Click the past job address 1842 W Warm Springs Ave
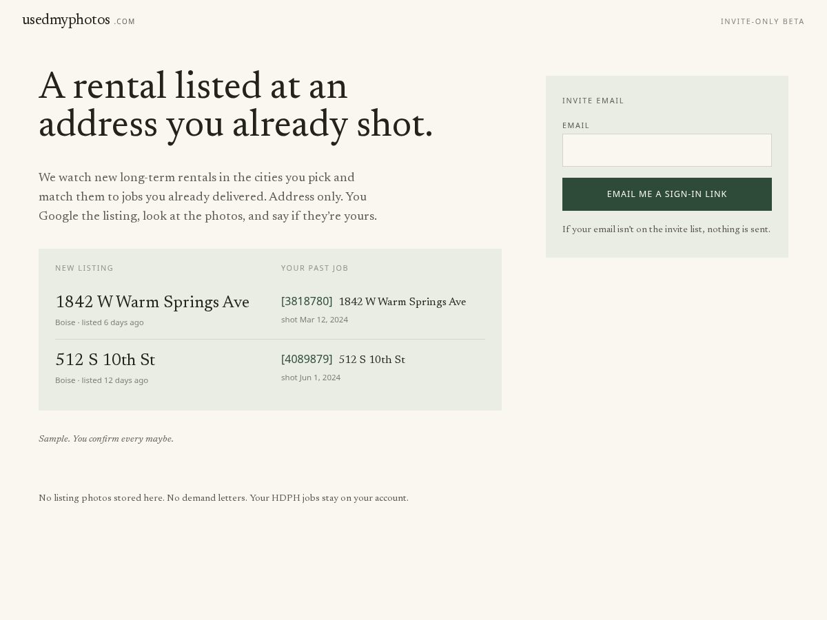This screenshot has width=827, height=620. click(402, 302)
